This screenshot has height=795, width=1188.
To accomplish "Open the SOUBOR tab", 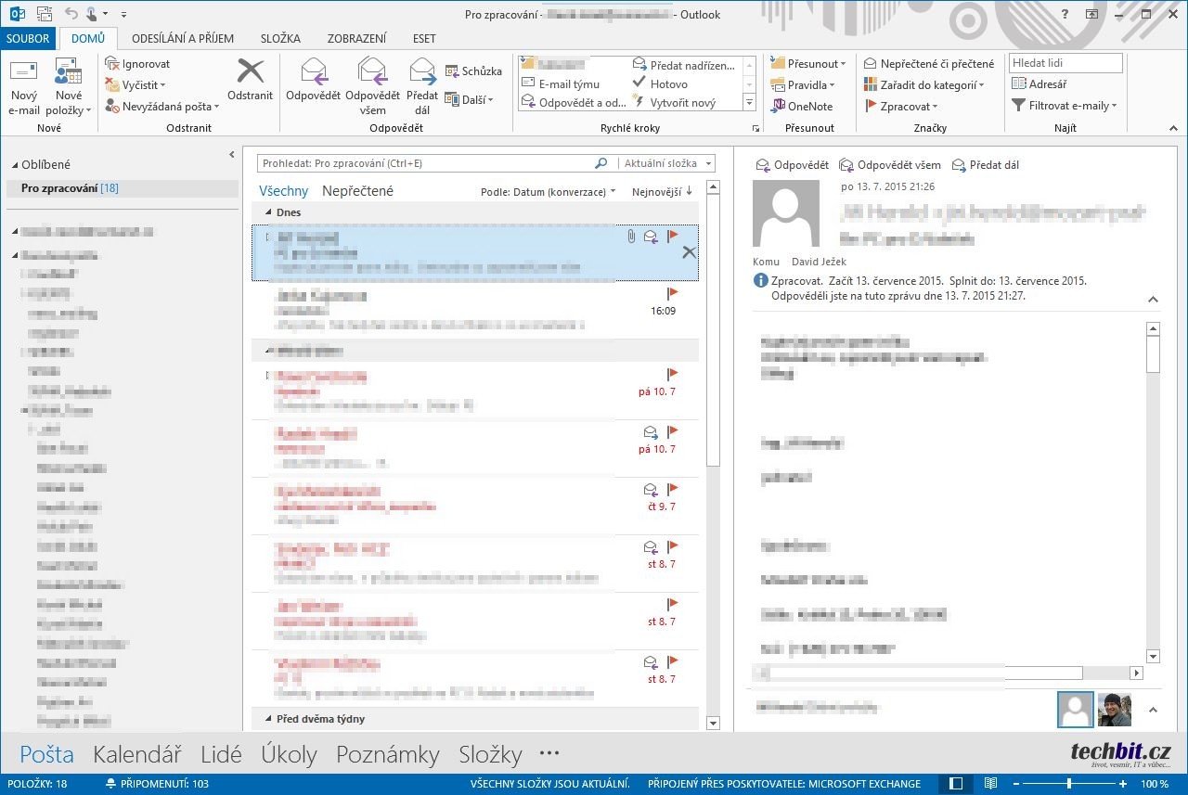I will 28,38.
